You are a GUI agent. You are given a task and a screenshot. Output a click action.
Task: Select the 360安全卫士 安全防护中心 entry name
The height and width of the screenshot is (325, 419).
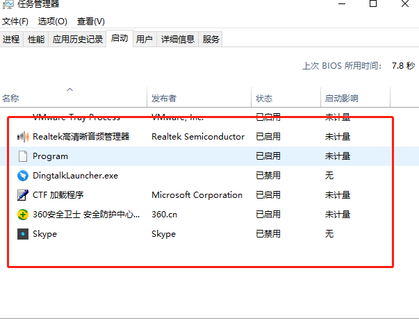tap(86, 215)
